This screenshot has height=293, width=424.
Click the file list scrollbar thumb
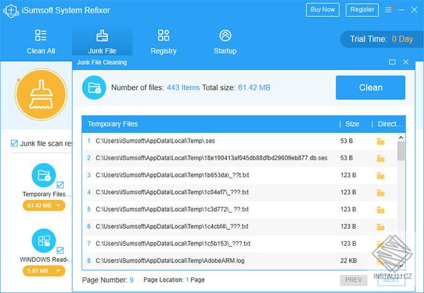pyautogui.click(x=401, y=151)
